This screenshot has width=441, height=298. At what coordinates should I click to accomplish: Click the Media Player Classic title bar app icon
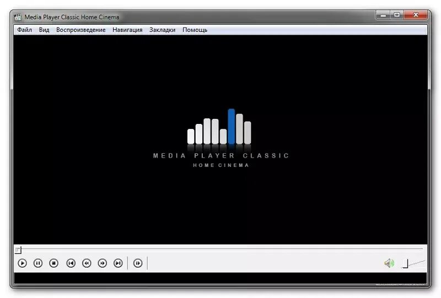tap(18, 17)
